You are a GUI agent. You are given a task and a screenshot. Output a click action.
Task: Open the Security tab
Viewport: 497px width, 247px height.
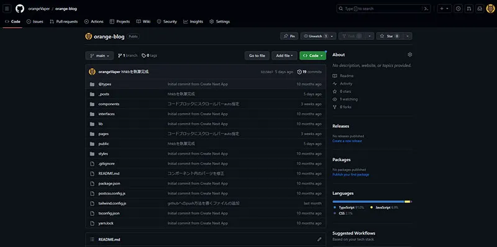[x=167, y=22]
